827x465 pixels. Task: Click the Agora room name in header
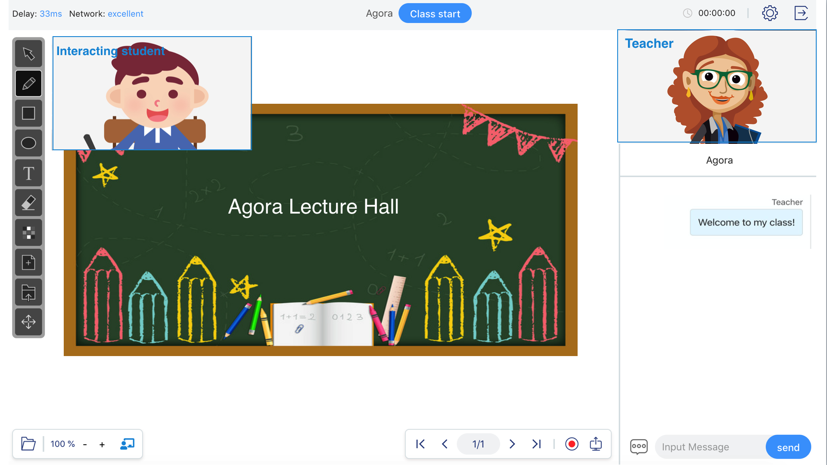(379, 14)
